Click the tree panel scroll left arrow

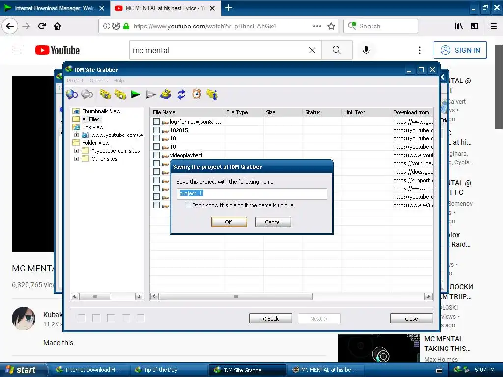tap(75, 296)
